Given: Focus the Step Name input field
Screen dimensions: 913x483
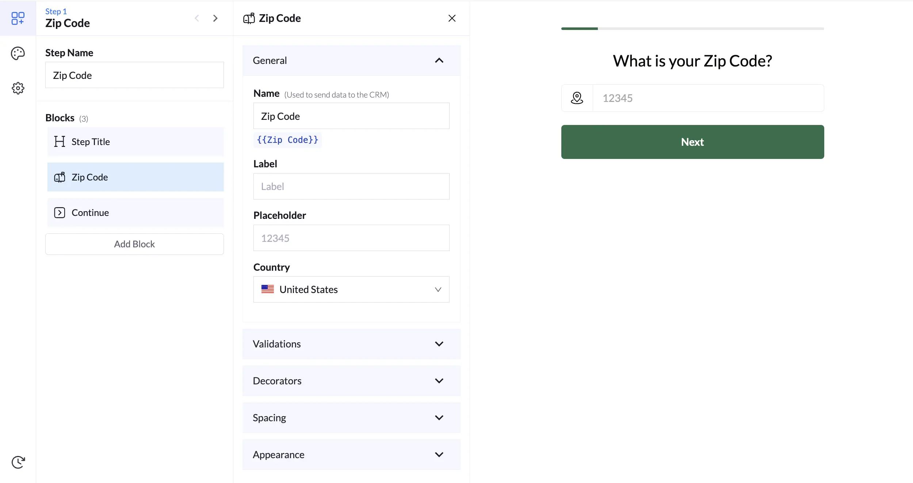Looking at the screenshot, I should click(x=134, y=75).
